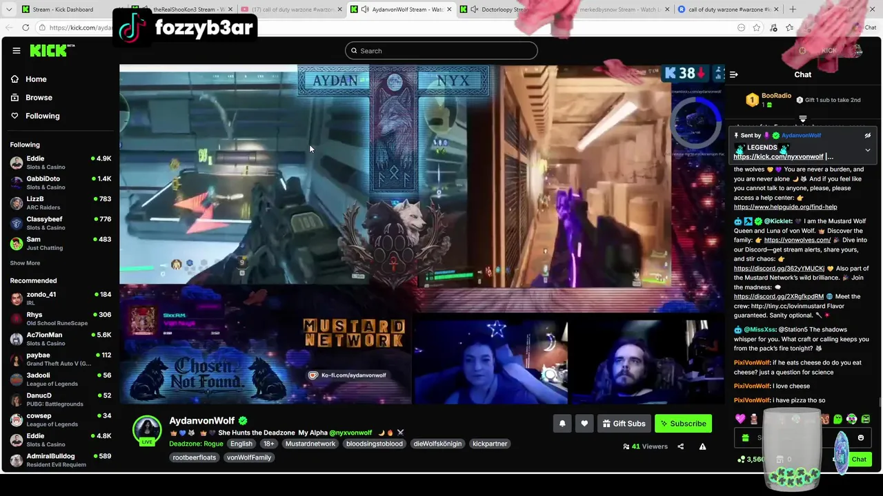
Task: Switch to theRealShooKon3 Stream tab
Action: pyautogui.click(x=183, y=9)
